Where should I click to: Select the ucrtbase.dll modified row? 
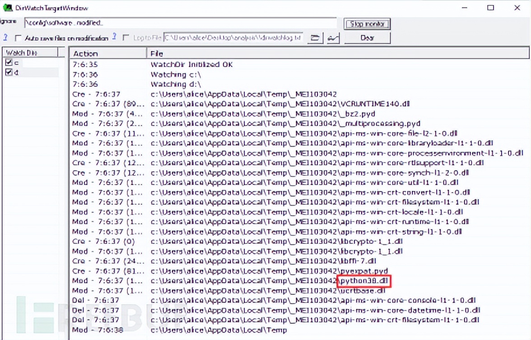pos(300,290)
